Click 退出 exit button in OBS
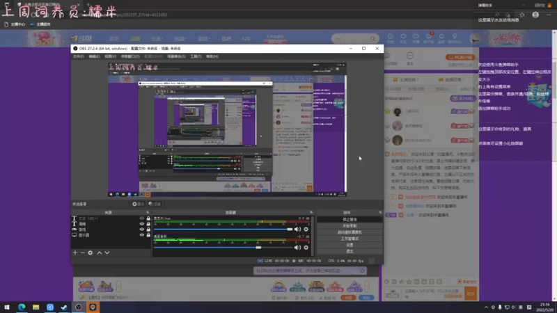Screen dimensions: 557x313 pos(350,251)
